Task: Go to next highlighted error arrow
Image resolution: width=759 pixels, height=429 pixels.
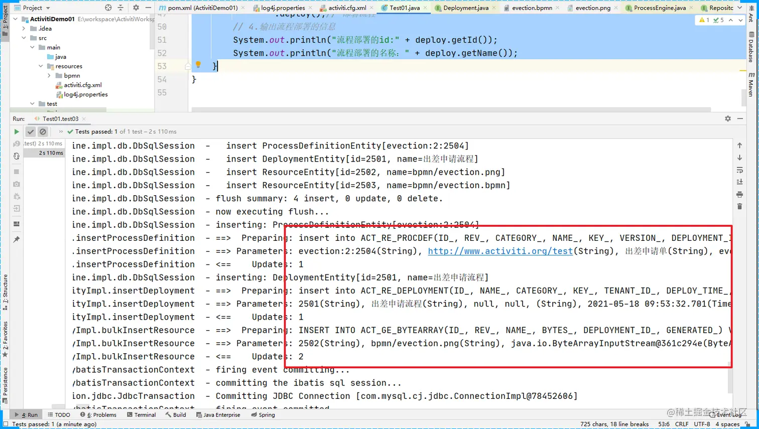Action: [x=740, y=20]
